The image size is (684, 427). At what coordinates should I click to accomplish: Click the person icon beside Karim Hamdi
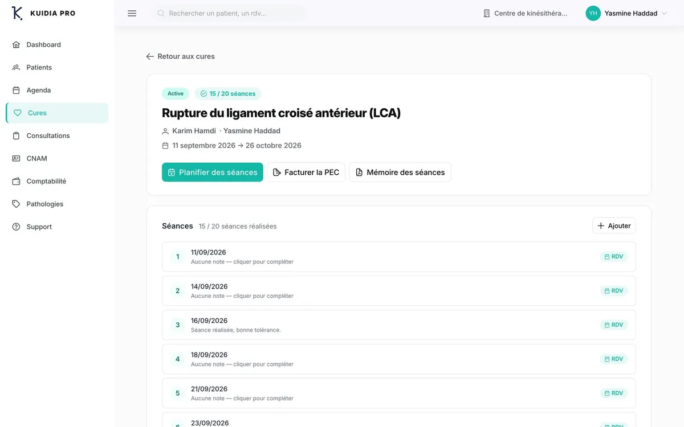click(165, 131)
